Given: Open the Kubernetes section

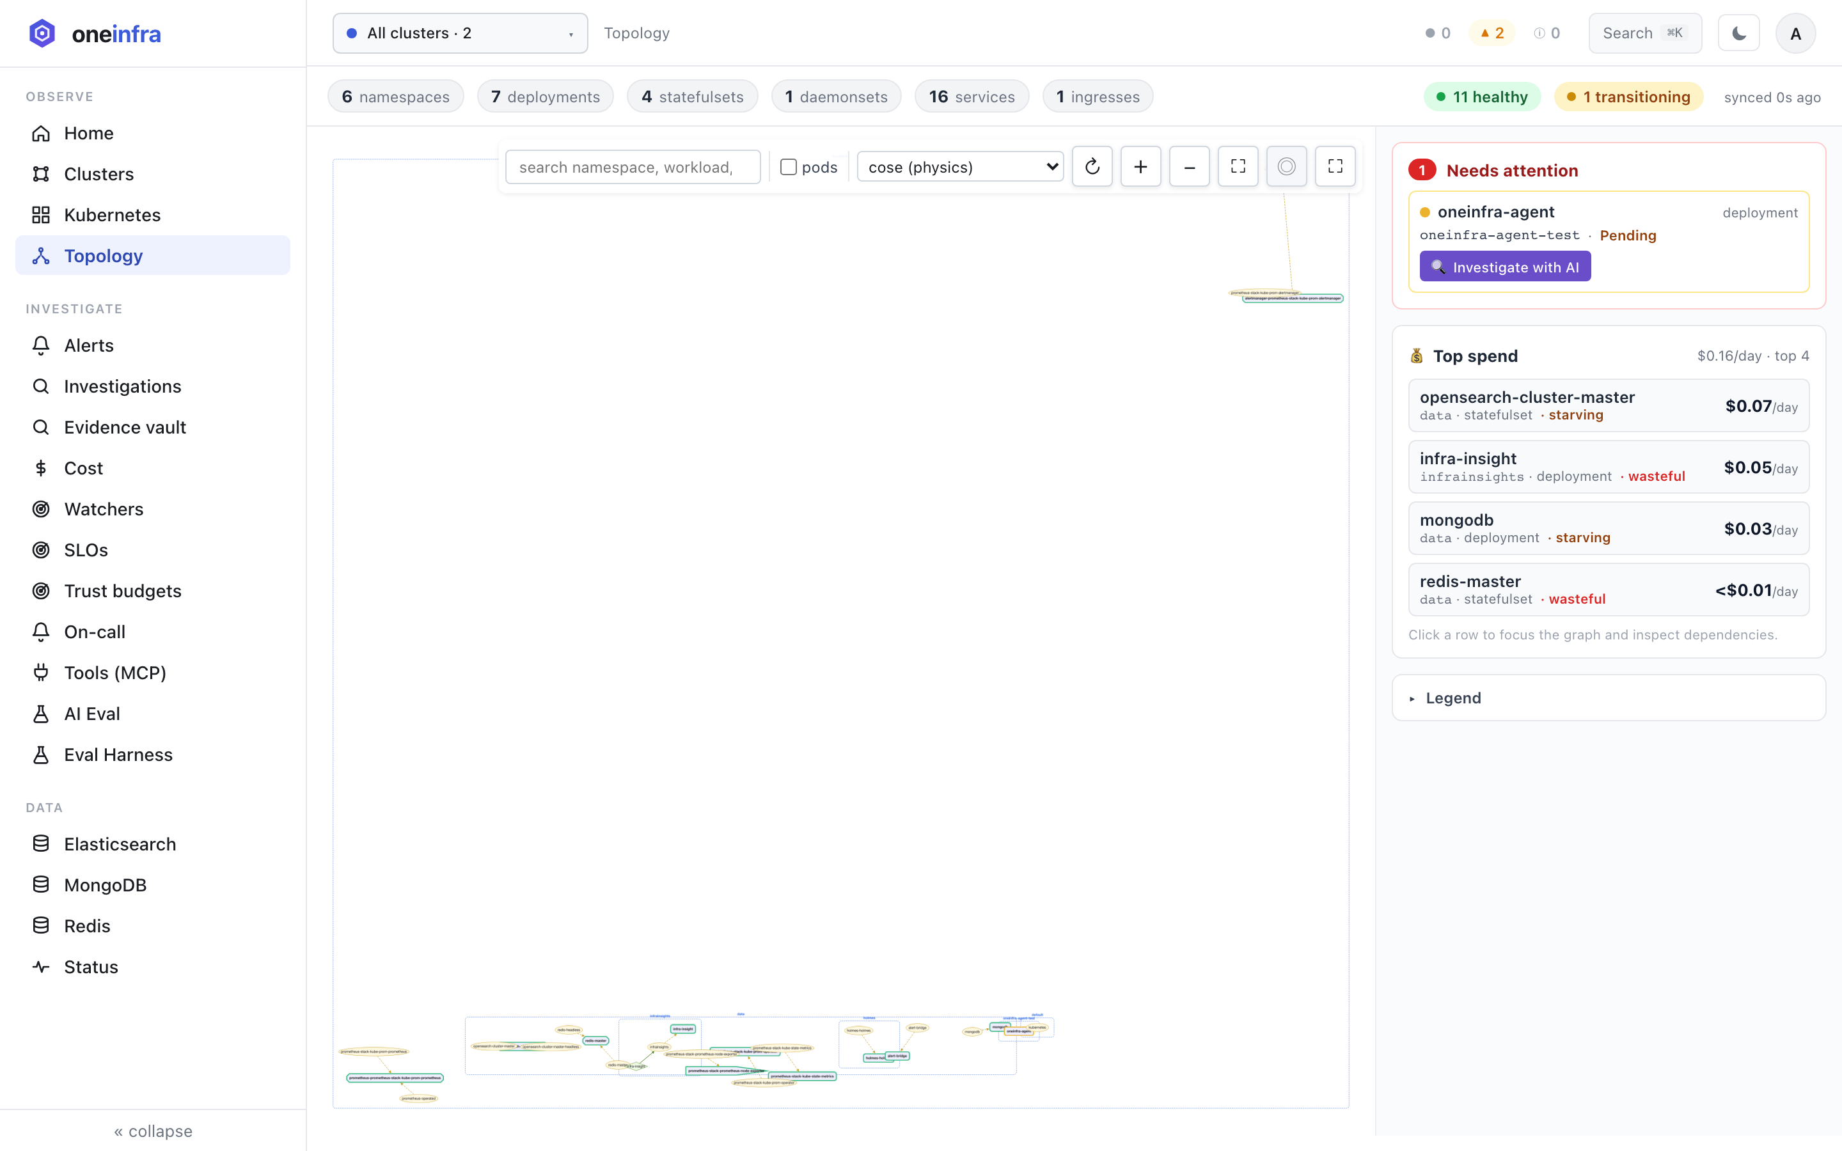Looking at the screenshot, I should coord(152,215).
